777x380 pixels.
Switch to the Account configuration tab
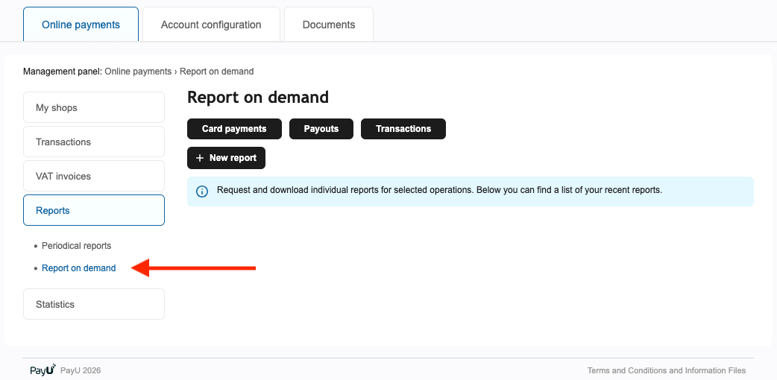[211, 25]
